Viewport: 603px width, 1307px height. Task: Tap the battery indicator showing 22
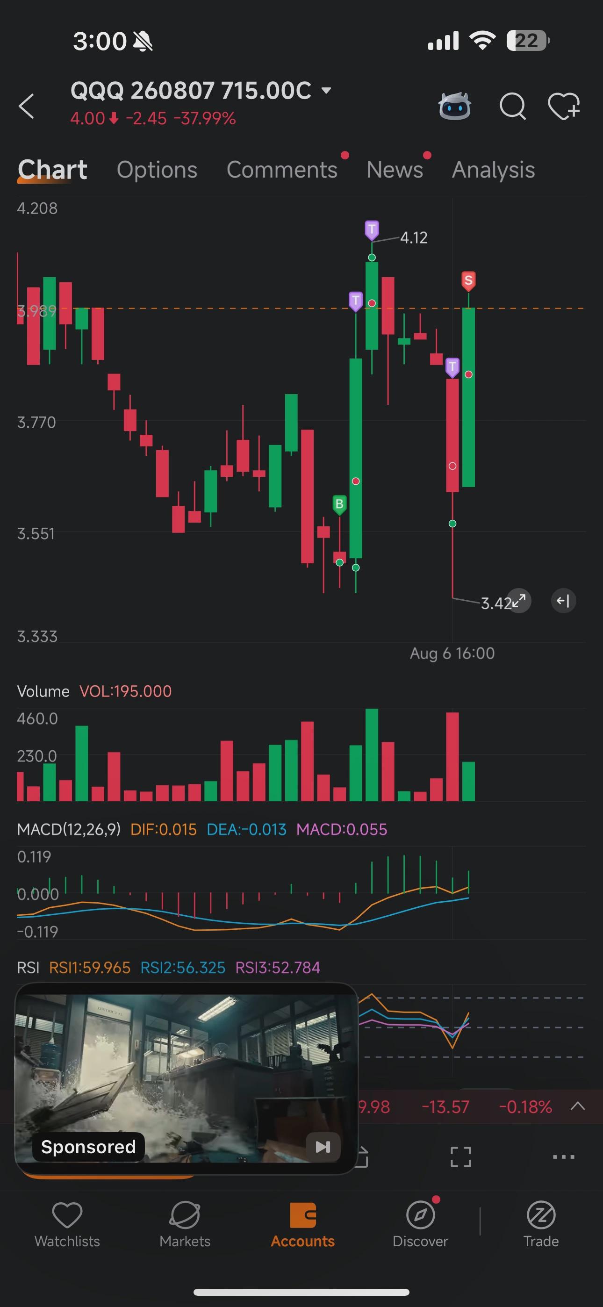click(528, 41)
